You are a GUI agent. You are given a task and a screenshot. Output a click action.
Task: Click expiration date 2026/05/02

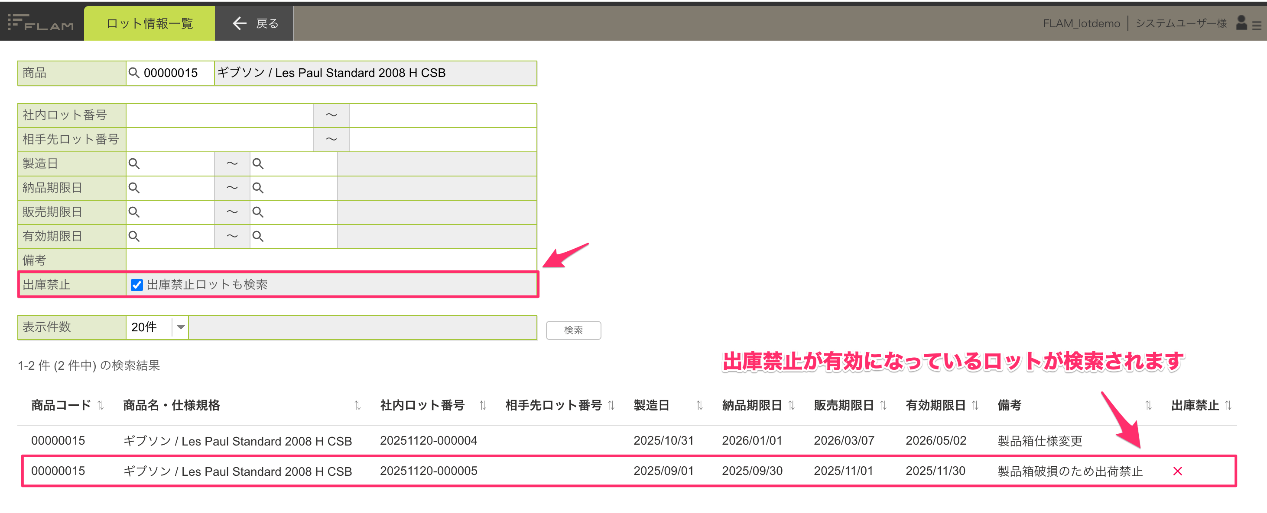pos(936,441)
